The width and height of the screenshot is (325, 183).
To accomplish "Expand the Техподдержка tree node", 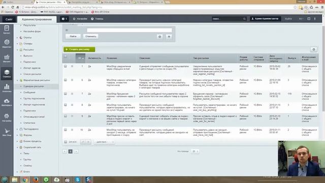I will [17, 129].
